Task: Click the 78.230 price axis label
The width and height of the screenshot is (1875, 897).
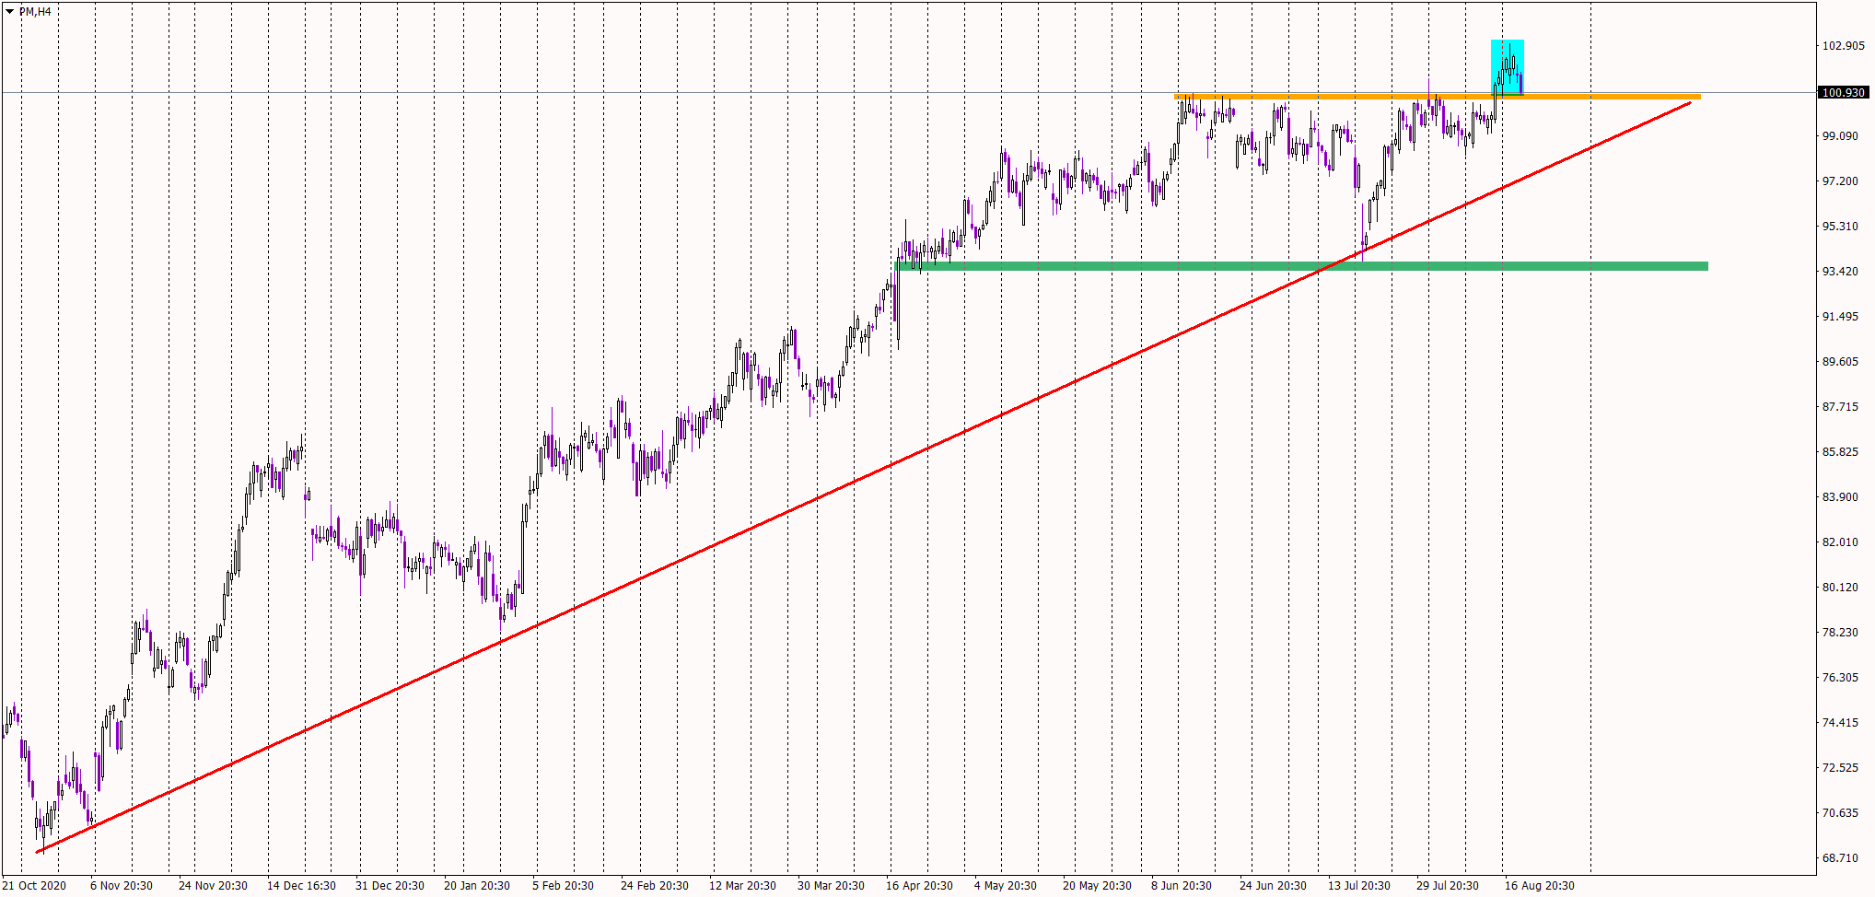Action: pyautogui.click(x=1840, y=633)
